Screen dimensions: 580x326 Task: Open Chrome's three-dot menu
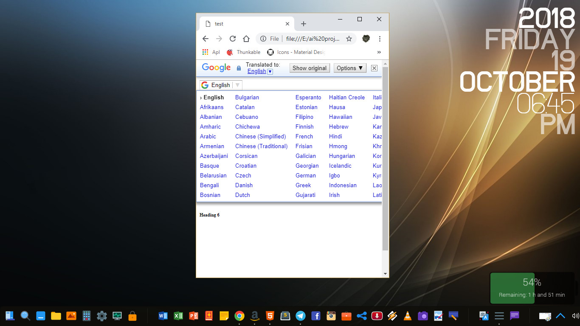pos(380,39)
